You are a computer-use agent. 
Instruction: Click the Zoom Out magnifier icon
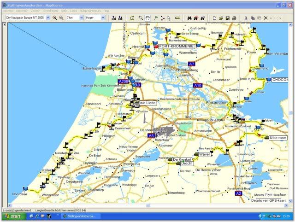[x=61, y=18]
